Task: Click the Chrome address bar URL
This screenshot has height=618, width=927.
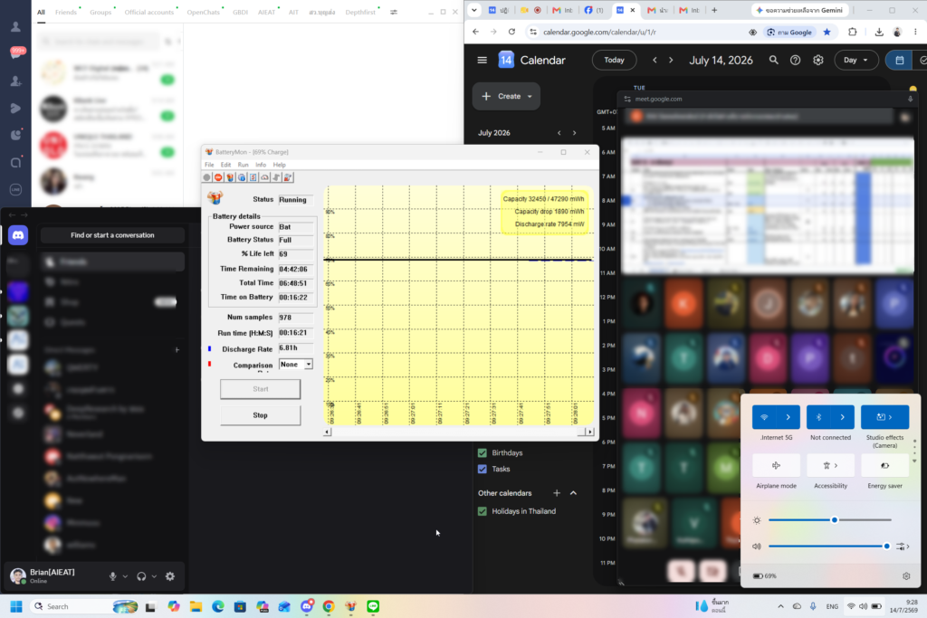Action: click(x=599, y=32)
